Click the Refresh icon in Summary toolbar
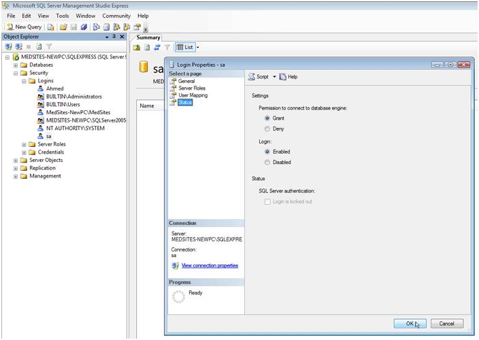The image size is (479, 340). 147,48
